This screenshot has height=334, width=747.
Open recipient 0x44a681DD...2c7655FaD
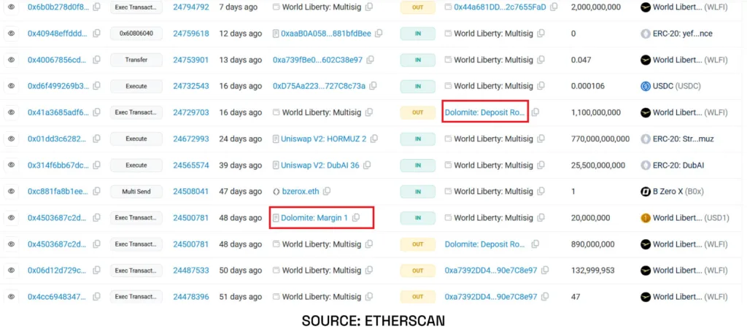[500, 7]
